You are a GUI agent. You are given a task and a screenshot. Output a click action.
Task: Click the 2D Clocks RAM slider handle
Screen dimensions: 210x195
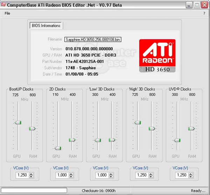(72, 140)
